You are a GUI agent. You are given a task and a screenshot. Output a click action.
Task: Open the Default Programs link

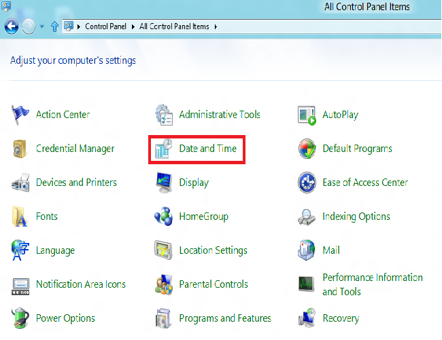click(x=358, y=149)
